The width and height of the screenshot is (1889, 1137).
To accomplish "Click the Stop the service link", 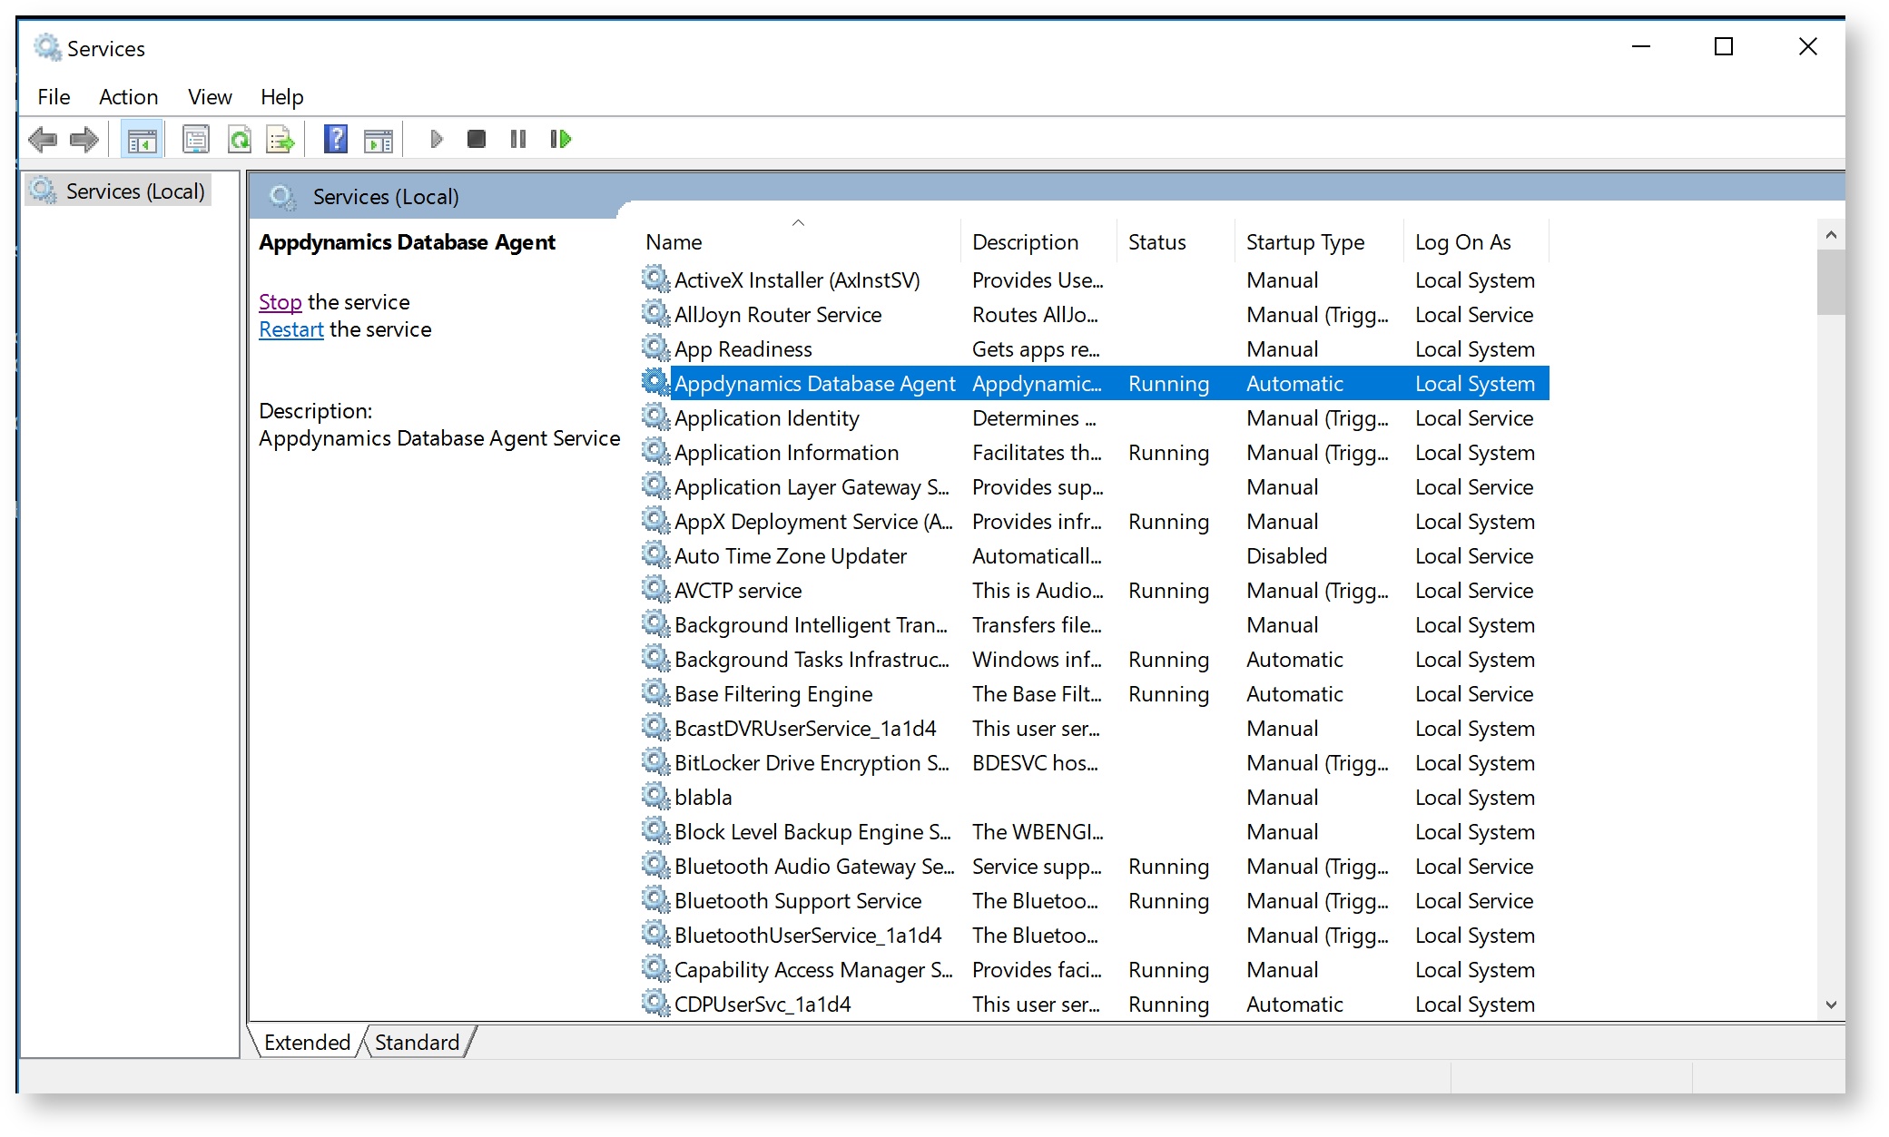I will (x=280, y=302).
